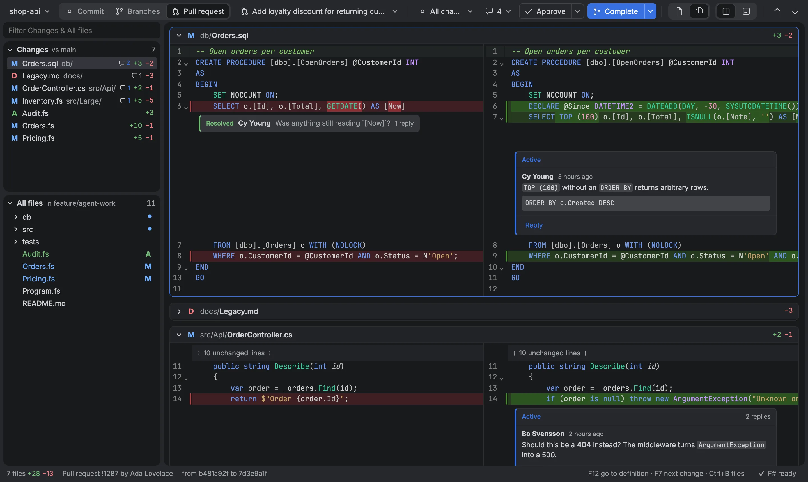Viewport: 808px width, 482px height.
Task: Select Pricing.fs in the Changes list
Action: point(82,138)
